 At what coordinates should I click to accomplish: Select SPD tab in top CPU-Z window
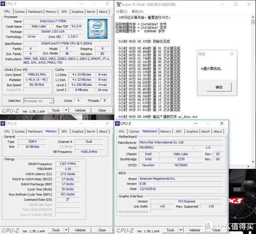64,12
